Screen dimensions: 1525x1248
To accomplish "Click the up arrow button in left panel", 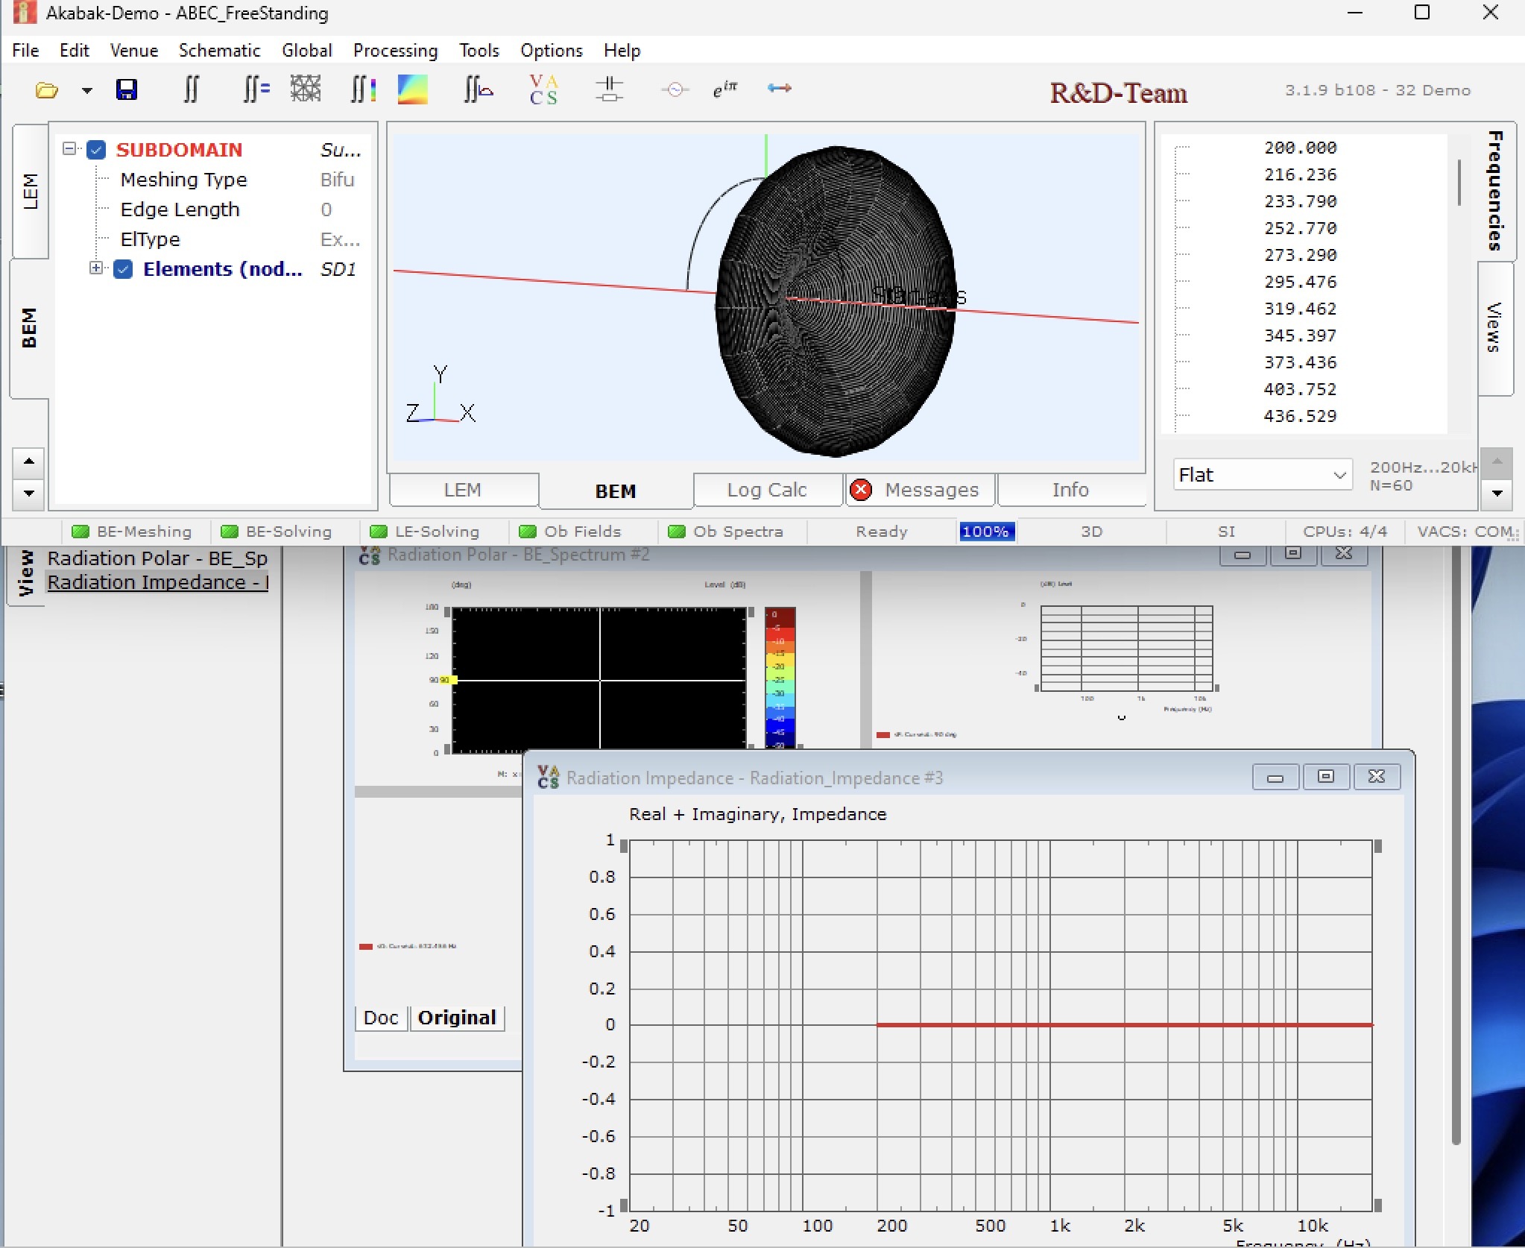I will click(x=29, y=461).
